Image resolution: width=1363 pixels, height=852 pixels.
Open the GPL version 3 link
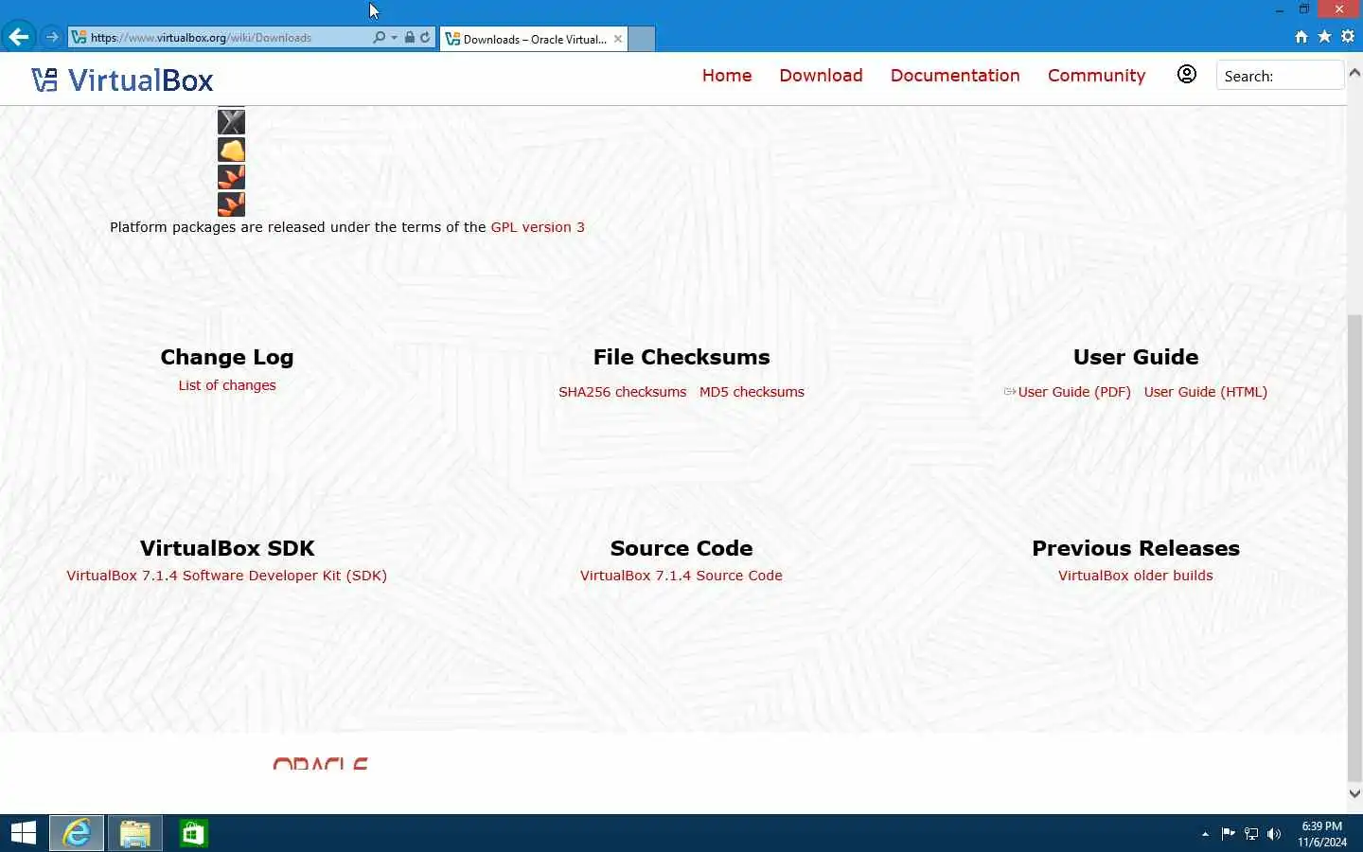pos(538,227)
